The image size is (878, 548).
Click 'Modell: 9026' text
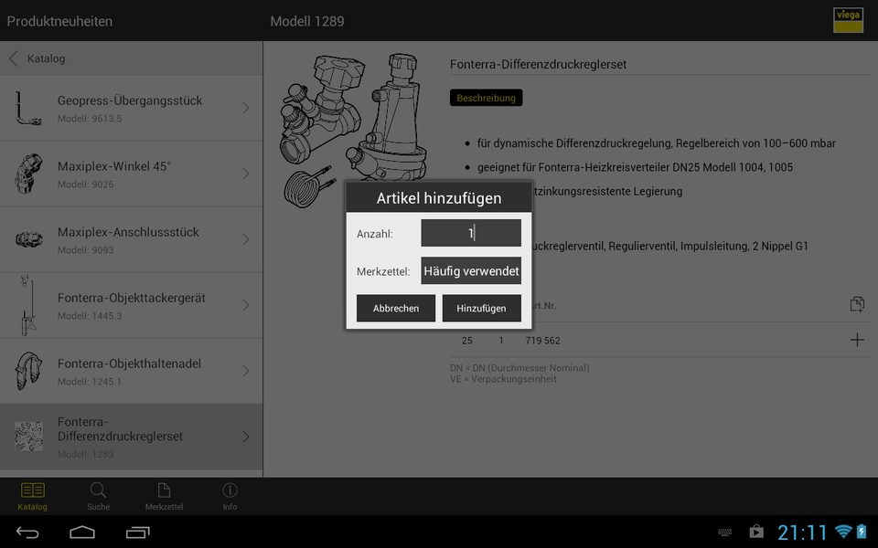click(86, 184)
